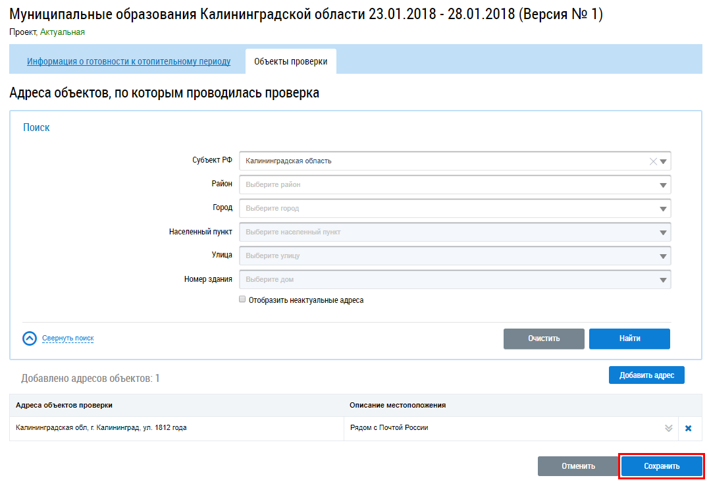Click the Отменить button
Screen dimensions: 709x482
[578, 466]
